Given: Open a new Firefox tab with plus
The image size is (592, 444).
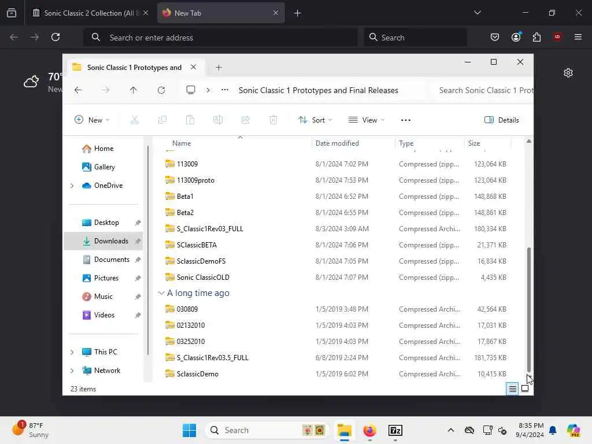Looking at the screenshot, I should click(x=297, y=13).
